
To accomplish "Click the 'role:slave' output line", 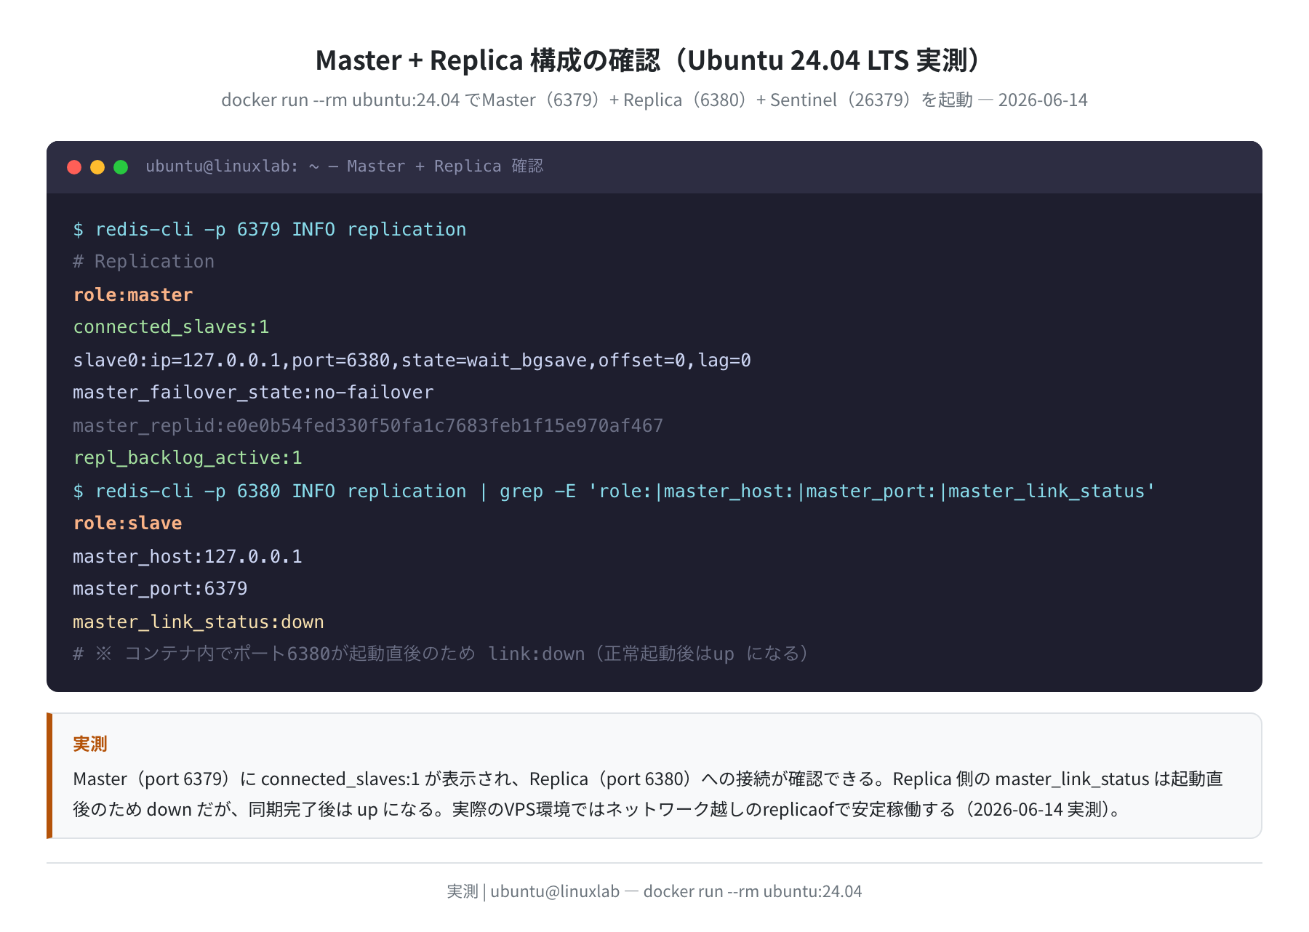I will [x=127, y=523].
